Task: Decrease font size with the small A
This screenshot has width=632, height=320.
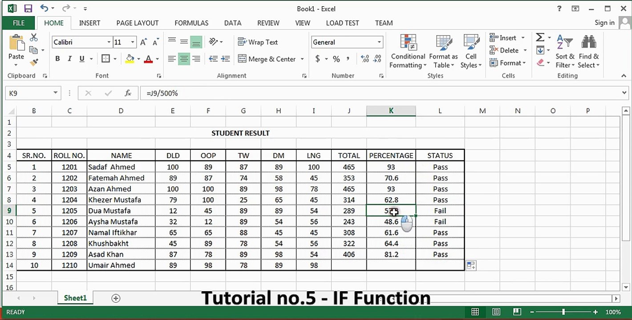Action: coord(155,42)
